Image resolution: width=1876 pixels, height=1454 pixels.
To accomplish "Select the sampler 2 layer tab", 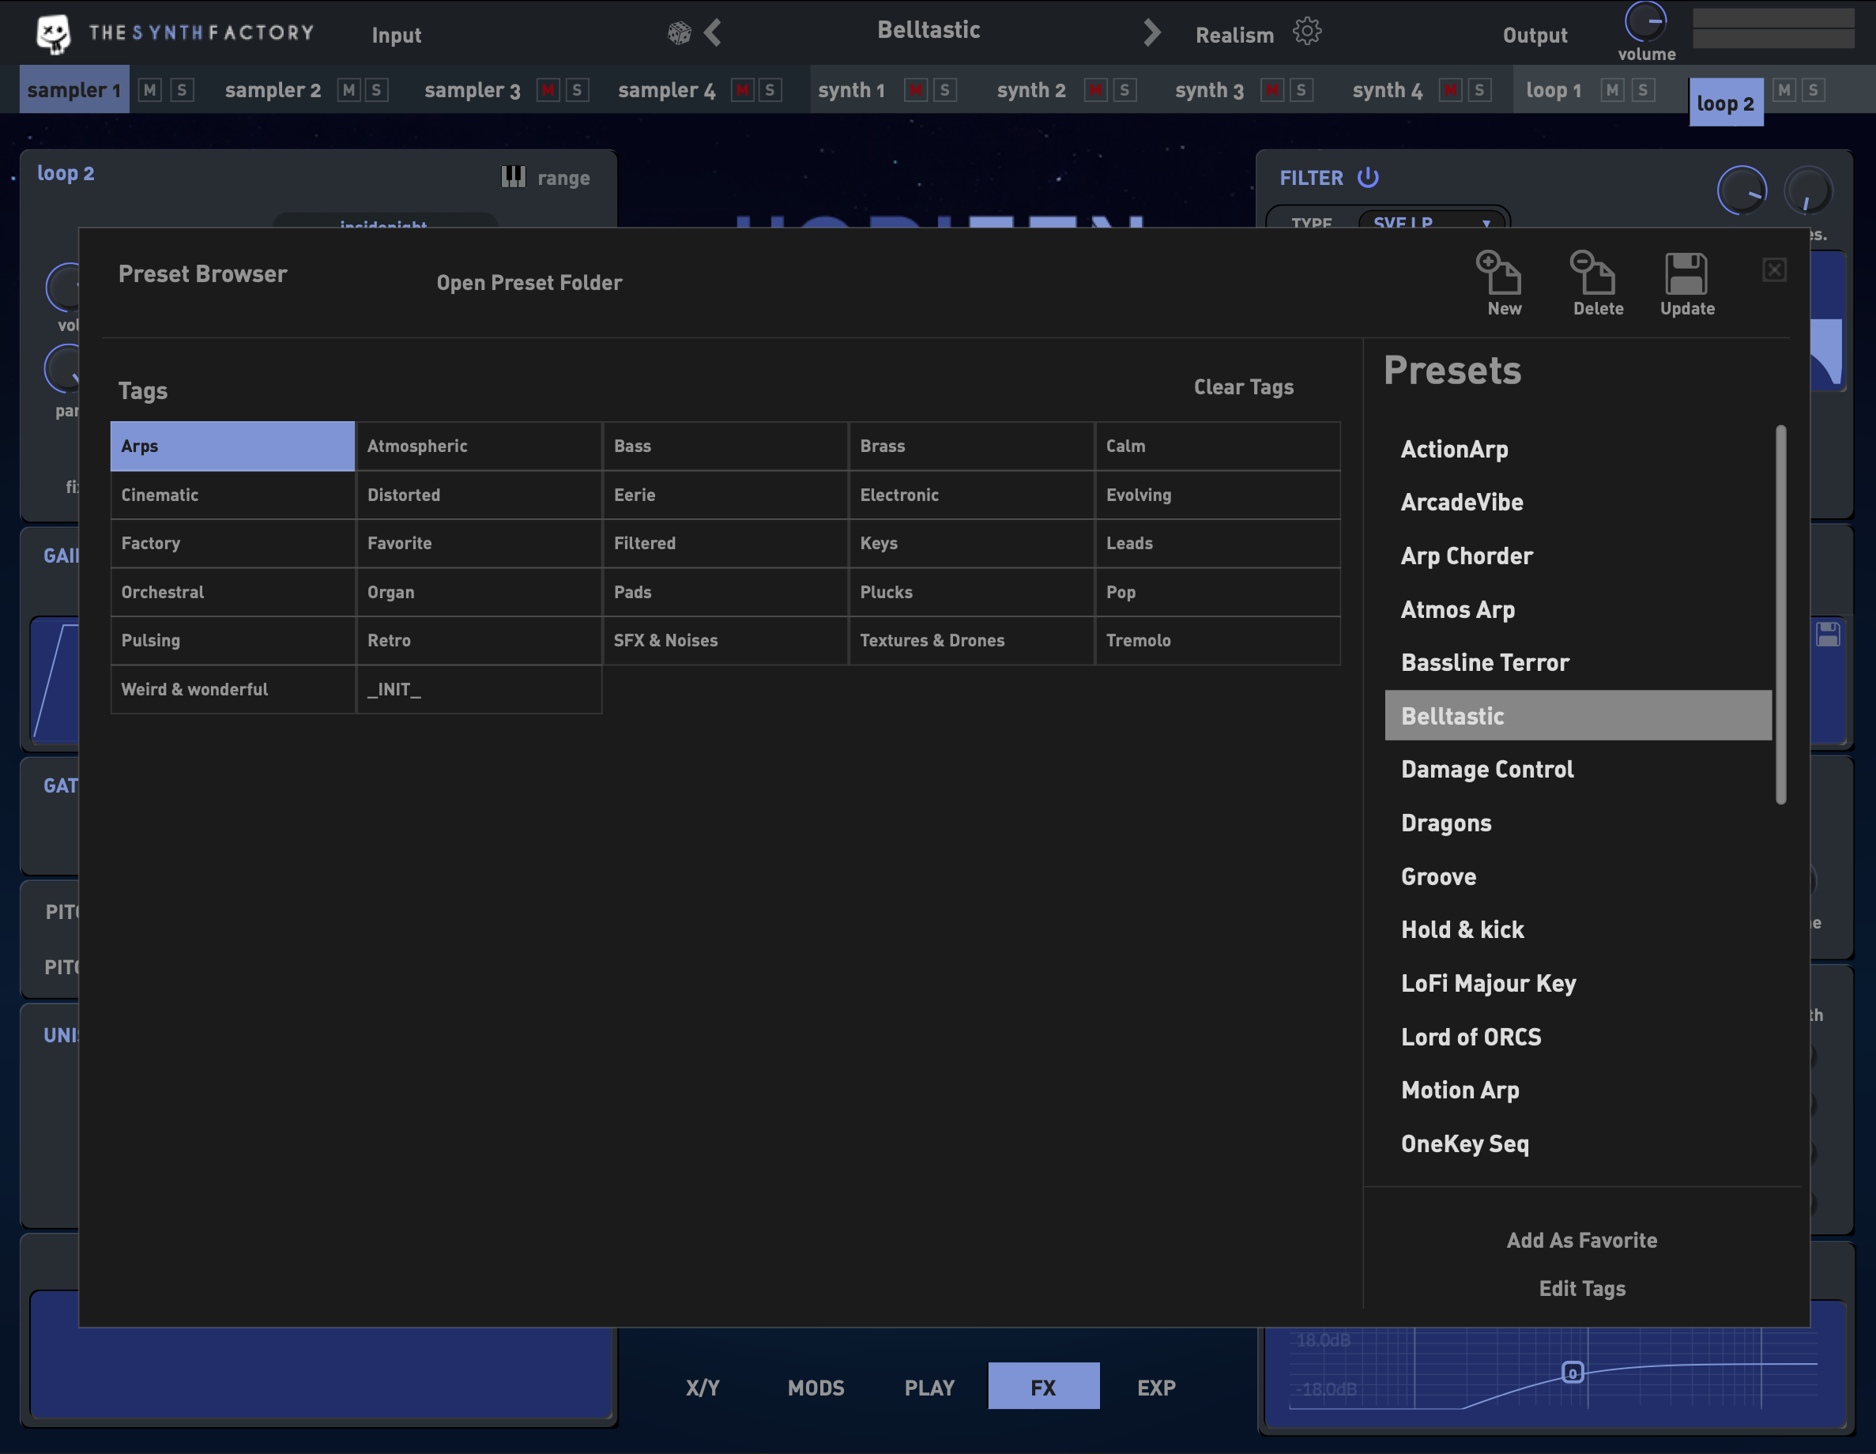I will (x=273, y=90).
